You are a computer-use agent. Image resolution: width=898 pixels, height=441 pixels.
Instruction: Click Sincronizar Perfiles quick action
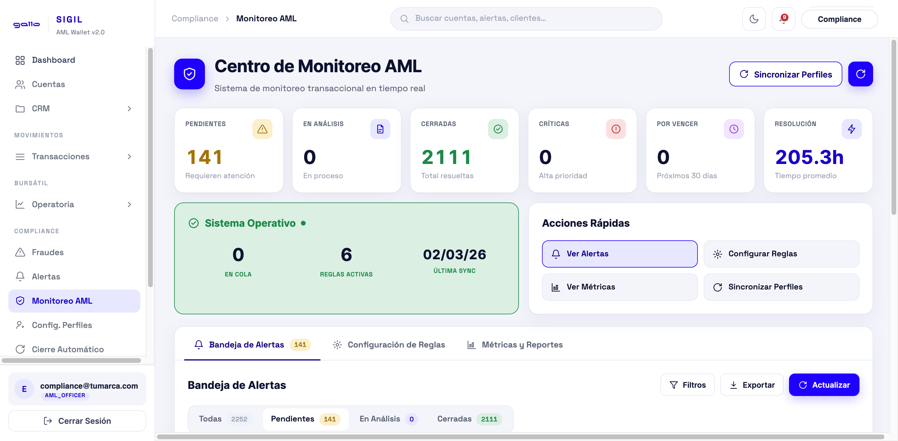point(781,287)
